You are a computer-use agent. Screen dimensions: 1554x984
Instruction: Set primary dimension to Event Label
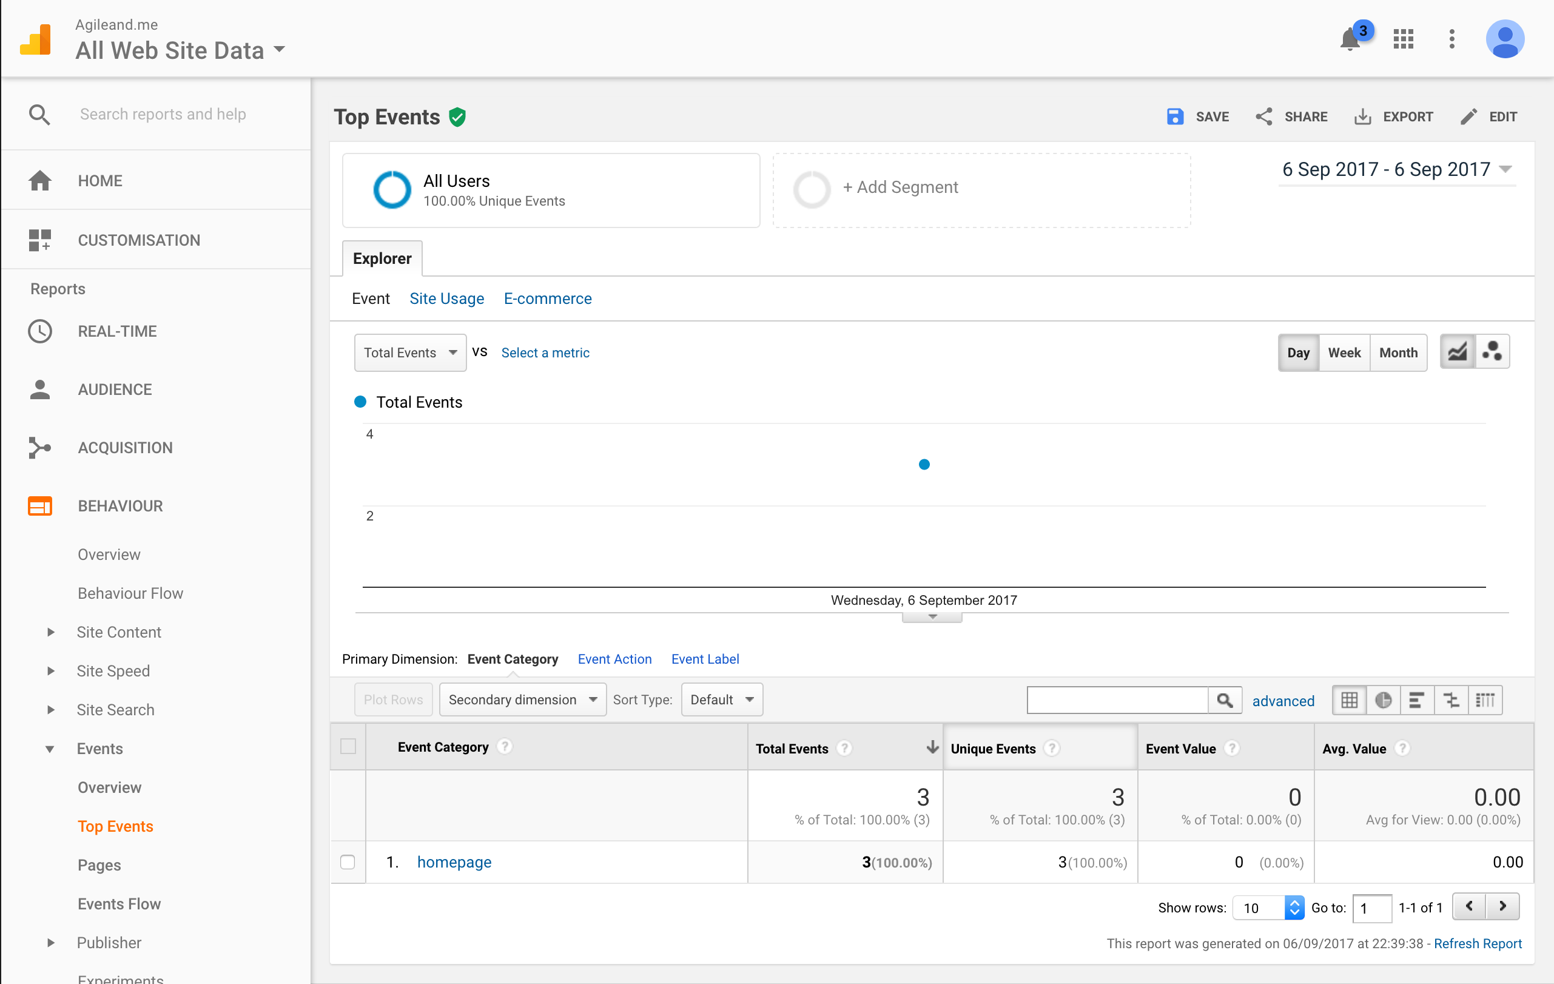[x=705, y=659]
